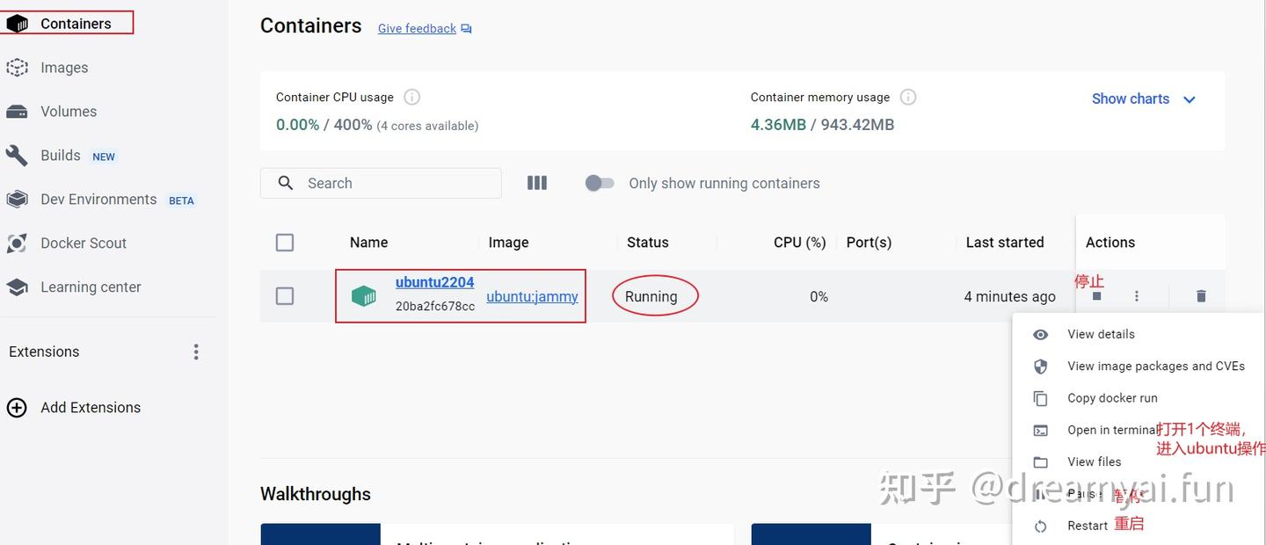Open the actions menu for ubuntu2204
Image resolution: width=1266 pixels, height=545 pixels.
pos(1137,296)
